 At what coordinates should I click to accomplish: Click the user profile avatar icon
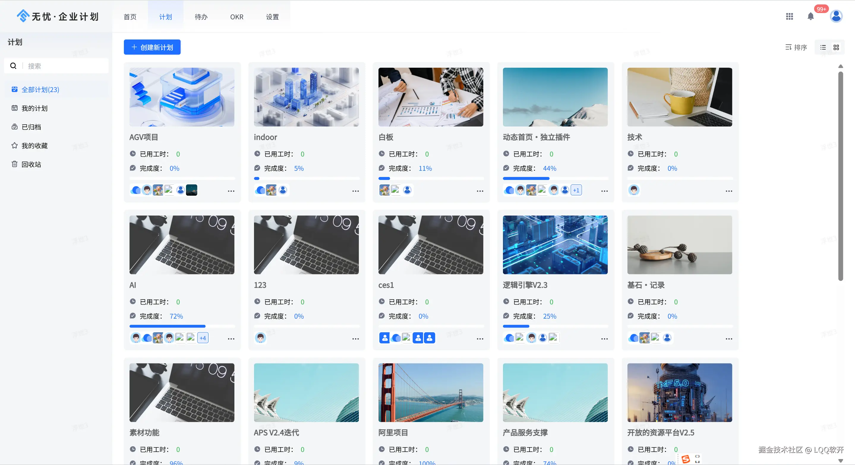836,16
